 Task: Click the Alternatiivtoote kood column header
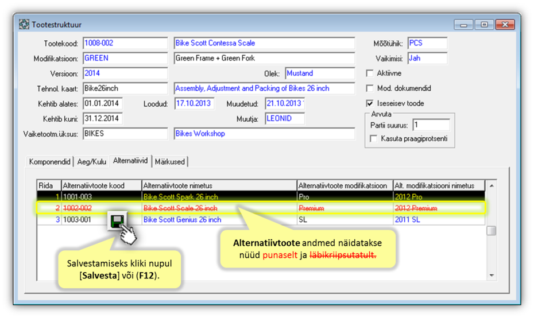click(102, 185)
